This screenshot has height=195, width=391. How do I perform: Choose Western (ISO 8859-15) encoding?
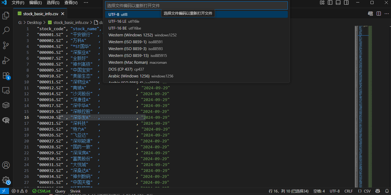tap(196, 55)
